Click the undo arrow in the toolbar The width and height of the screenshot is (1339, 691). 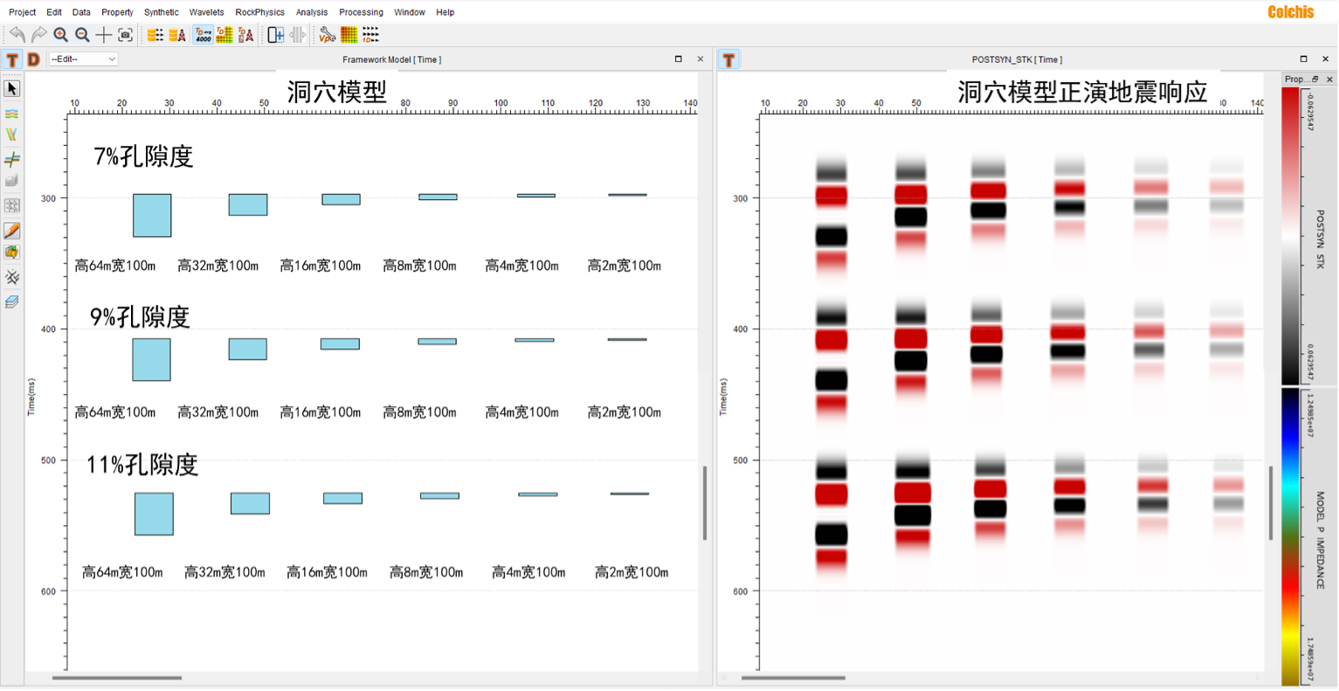pyautogui.click(x=17, y=35)
